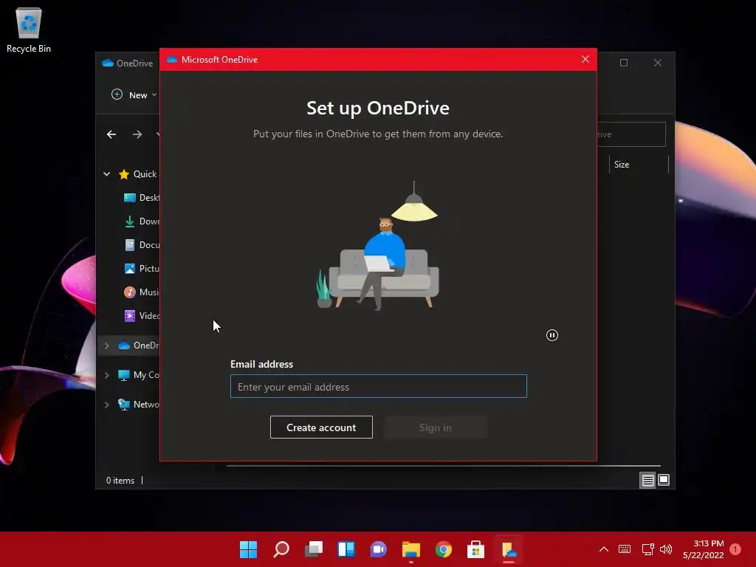Viewport: 756px width, 567px height.
Task: Click File Explorer search box
Action: (631, 134)
